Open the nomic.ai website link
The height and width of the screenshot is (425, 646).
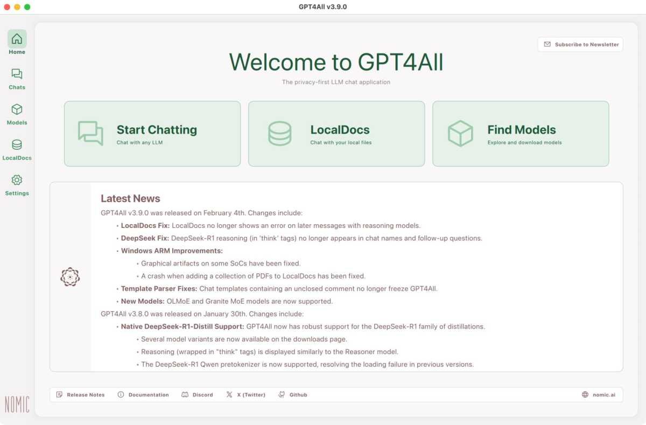[x=604, y=395]
